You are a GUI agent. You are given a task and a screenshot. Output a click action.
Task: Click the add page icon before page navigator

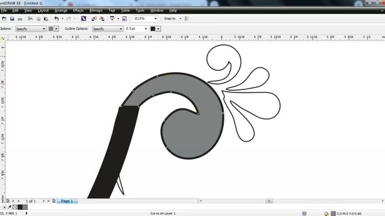click(8, 201)
